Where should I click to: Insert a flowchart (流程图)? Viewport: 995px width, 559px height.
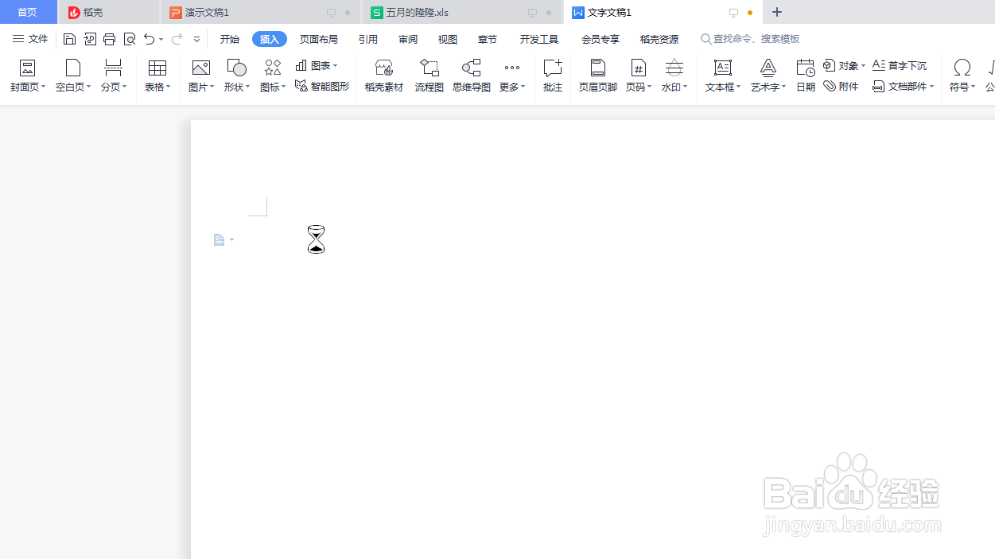429,76
